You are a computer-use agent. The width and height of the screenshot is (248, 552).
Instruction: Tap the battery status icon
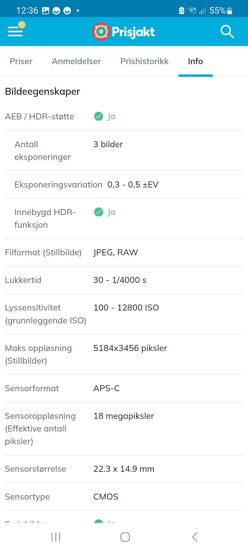point(229,11)
